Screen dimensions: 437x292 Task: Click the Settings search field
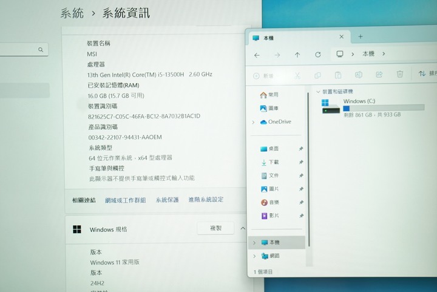[x=24, y=50]
